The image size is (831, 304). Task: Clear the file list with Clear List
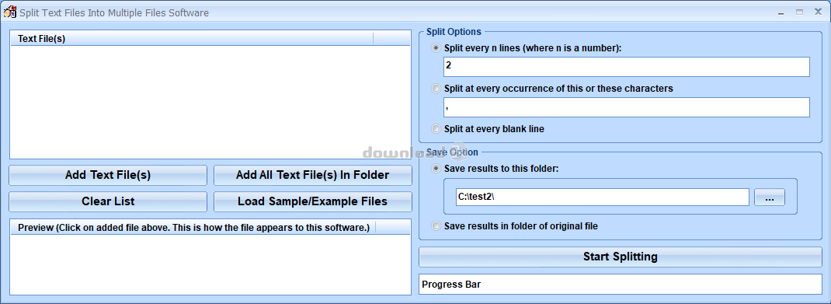(108, 201)
